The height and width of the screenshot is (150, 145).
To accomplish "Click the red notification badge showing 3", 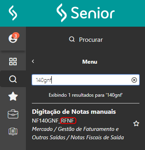I will coord(16,36).
